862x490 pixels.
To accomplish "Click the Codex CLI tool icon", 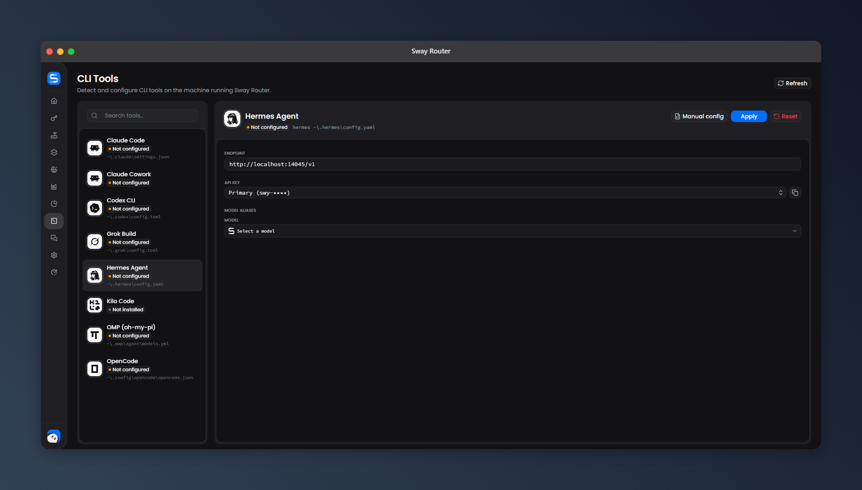I will point(95,208).
